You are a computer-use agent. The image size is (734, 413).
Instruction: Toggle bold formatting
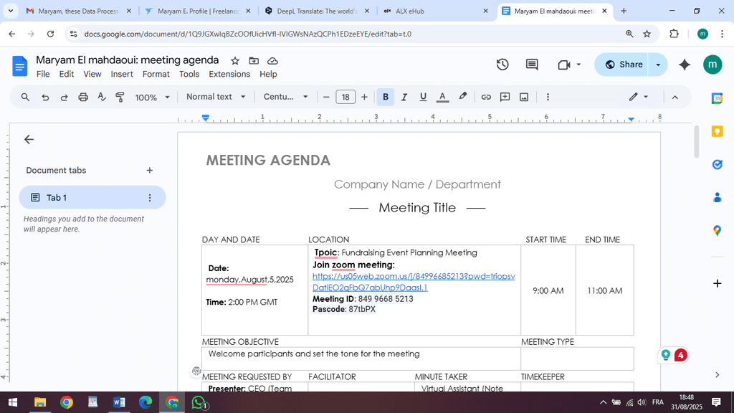click(x=386, y=97)
